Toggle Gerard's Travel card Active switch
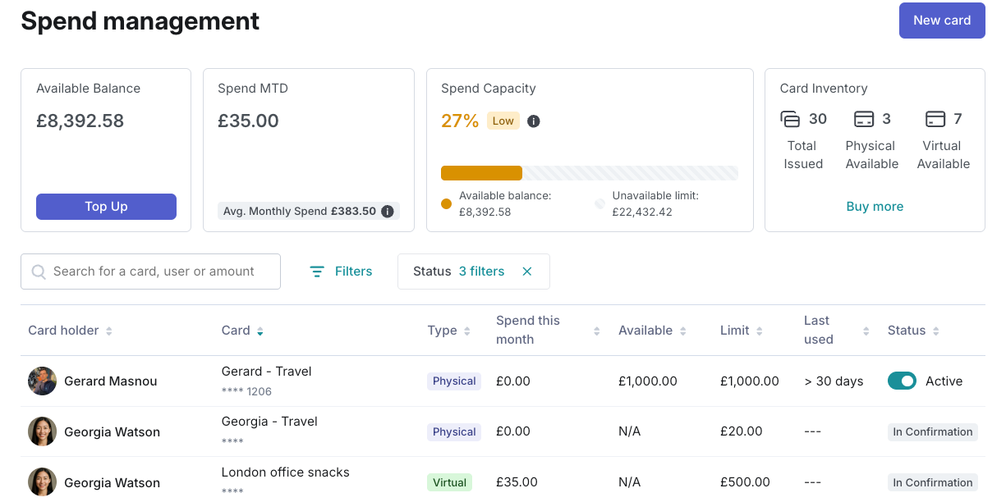1006x502 pixels. click(x=902, y=381)
